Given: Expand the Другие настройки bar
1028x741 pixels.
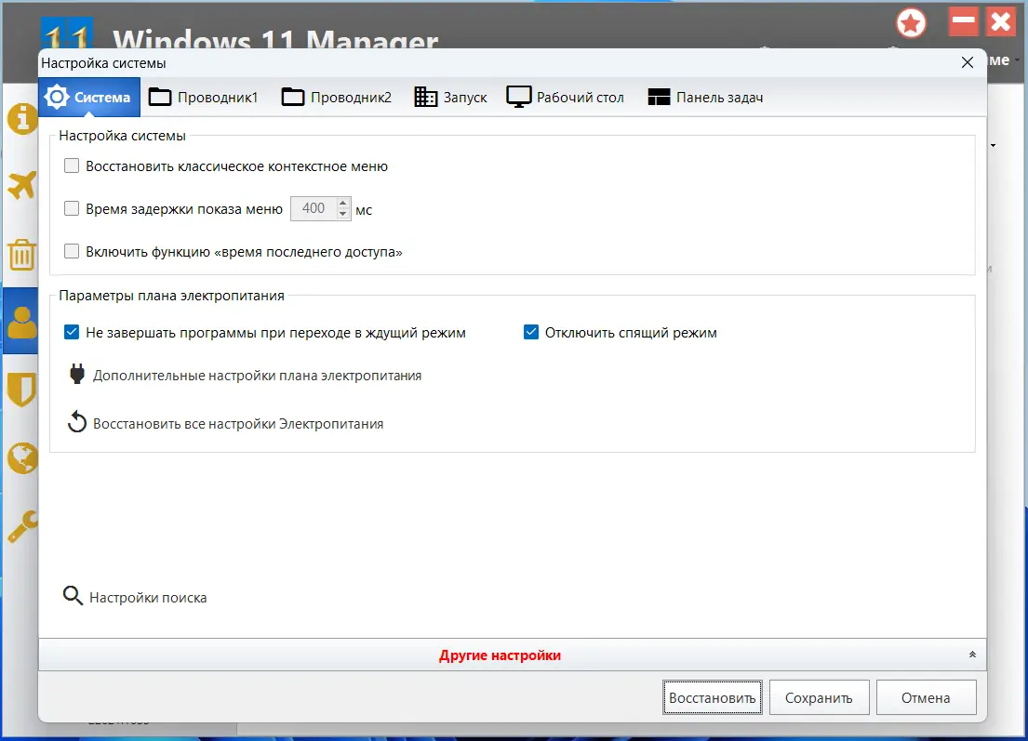Looking at the screenshot, I should 512,655.
